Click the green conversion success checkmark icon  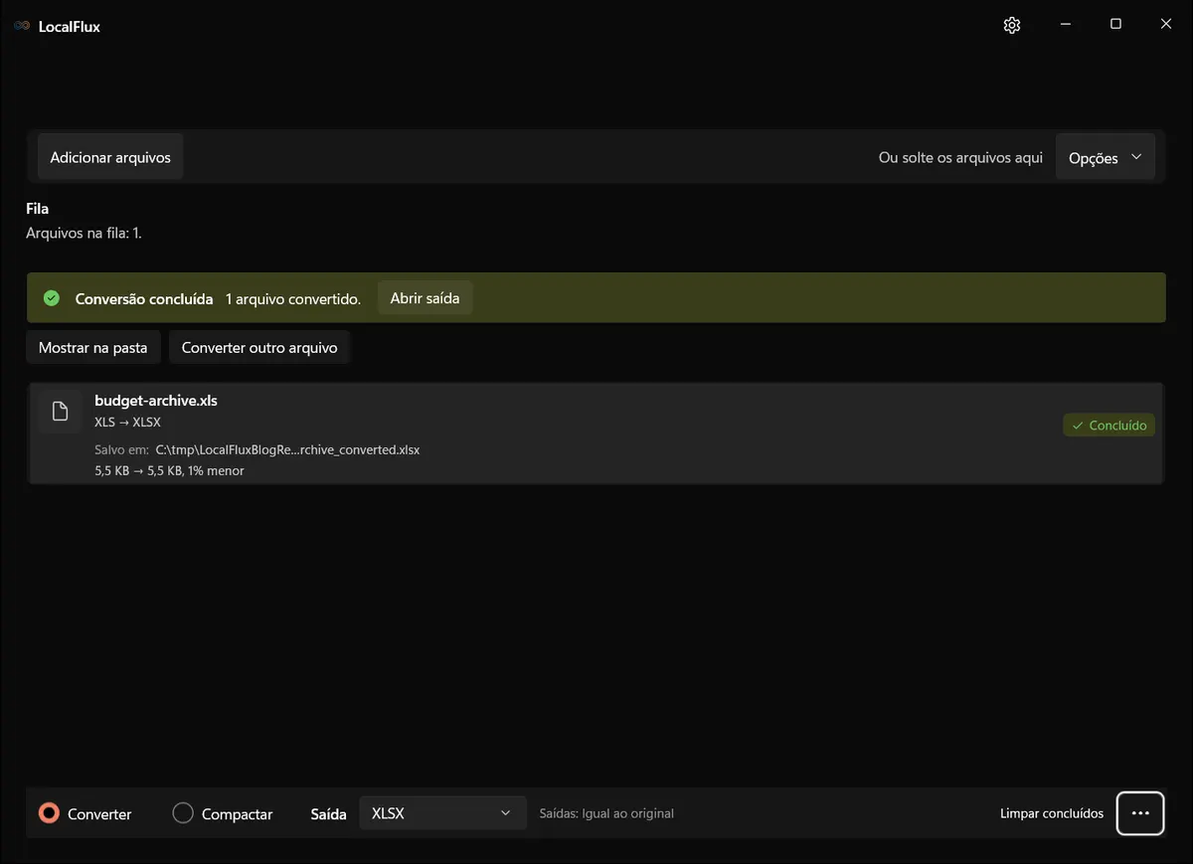pyautogui.click(x=52, y=298)
